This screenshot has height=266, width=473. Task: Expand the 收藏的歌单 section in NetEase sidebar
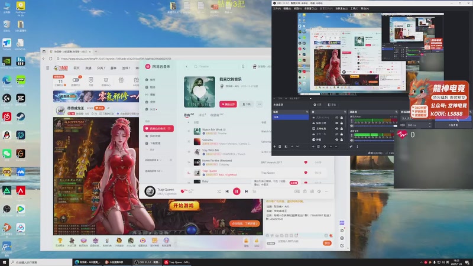pyautogui.click(x=154, y=171)
